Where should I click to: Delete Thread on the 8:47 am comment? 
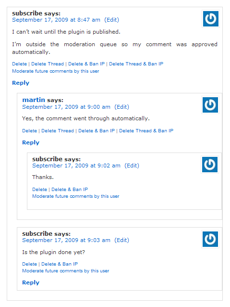[x=48, y=64]
